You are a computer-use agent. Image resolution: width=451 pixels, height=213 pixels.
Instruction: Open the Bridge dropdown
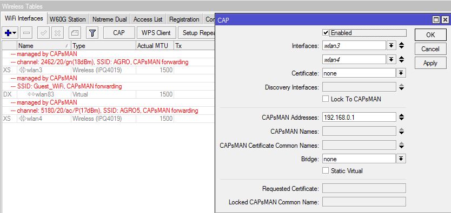(x=401, y=159)
